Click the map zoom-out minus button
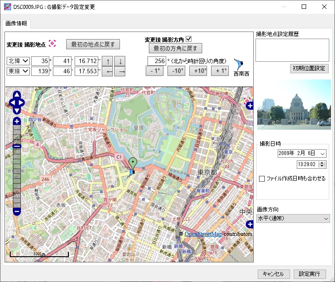This screenshot has width=335, height=282. (17, 211)
